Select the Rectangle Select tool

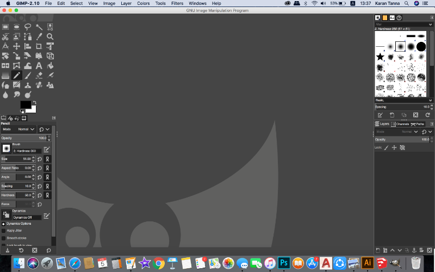coord(5,27)
